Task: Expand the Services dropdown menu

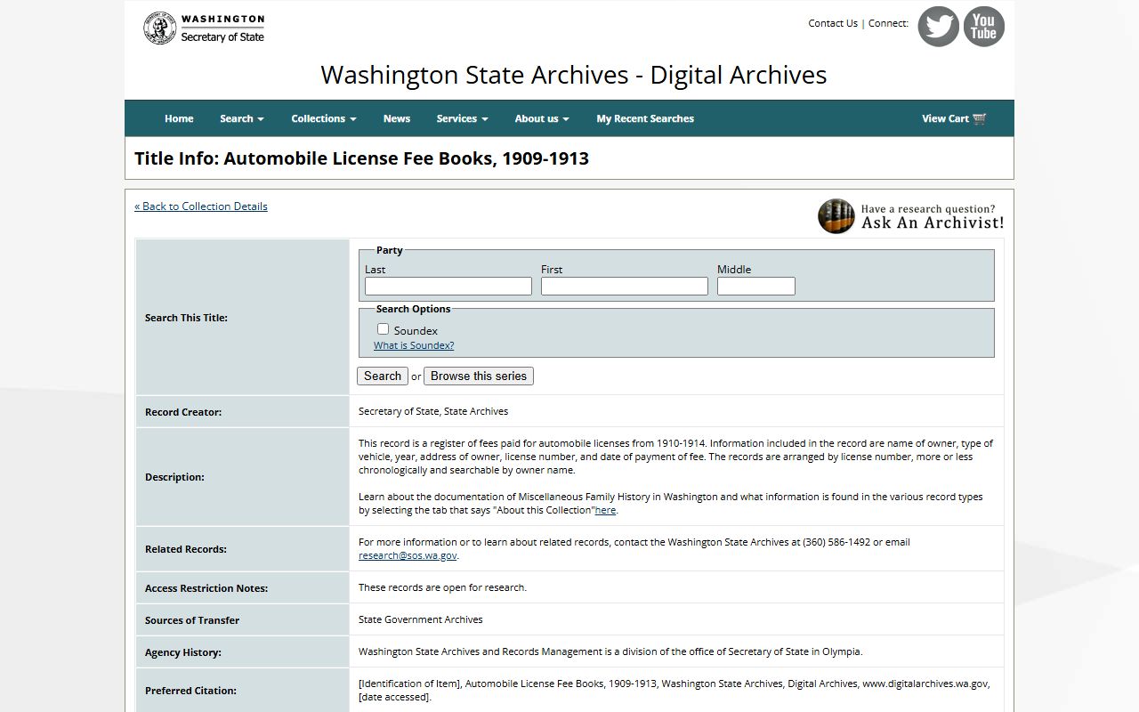Action: pos(462,118)
